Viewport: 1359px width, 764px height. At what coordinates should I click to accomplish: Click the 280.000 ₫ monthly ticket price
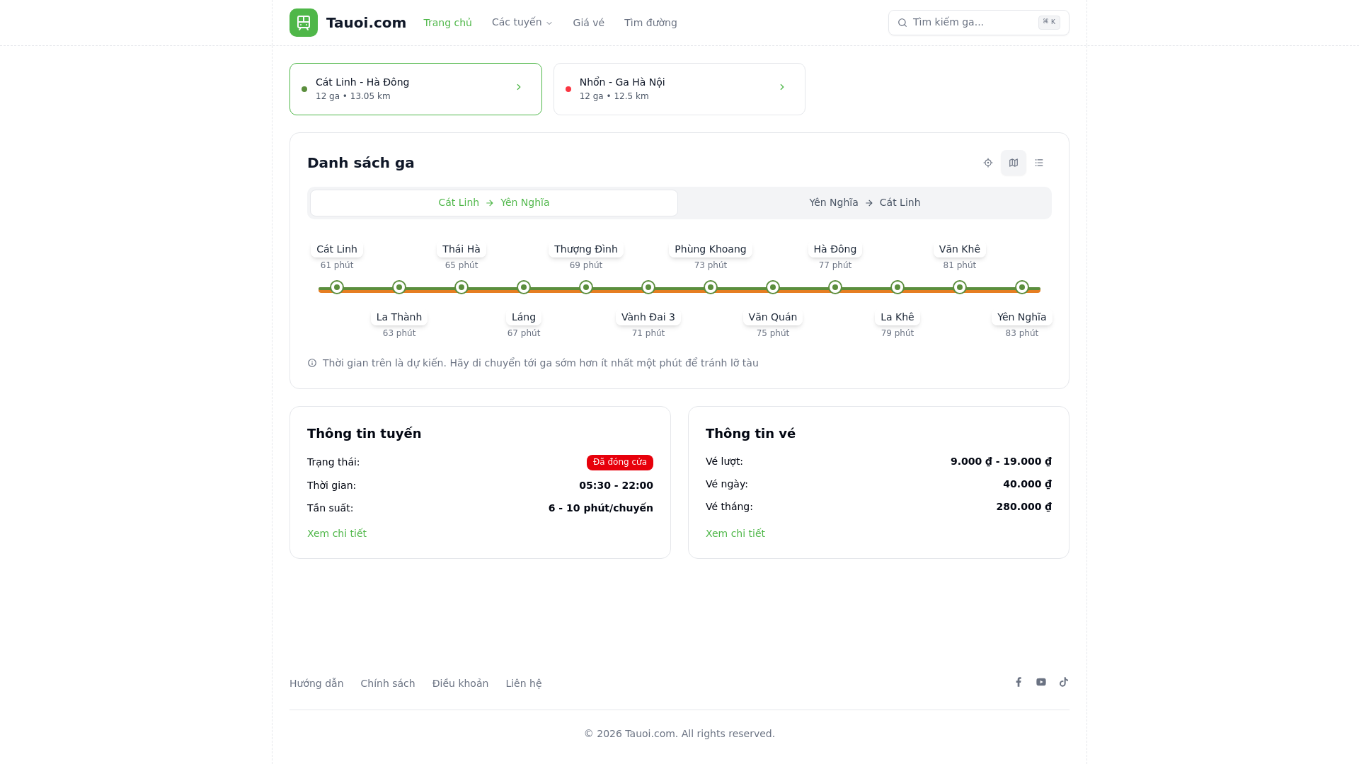(1023, 507)
